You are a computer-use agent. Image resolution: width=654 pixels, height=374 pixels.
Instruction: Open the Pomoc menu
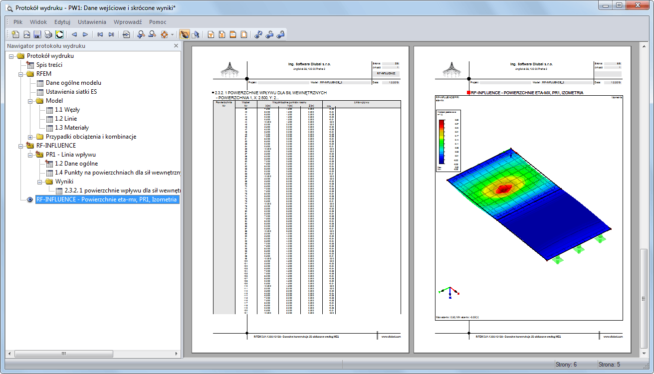click(158, 22)
